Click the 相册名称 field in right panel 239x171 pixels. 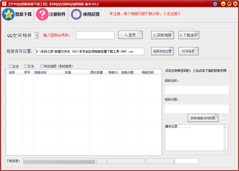[197, 90]
